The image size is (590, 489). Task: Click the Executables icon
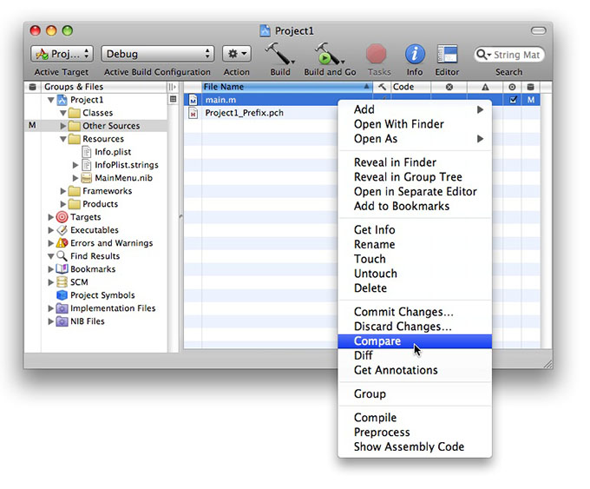62,230
